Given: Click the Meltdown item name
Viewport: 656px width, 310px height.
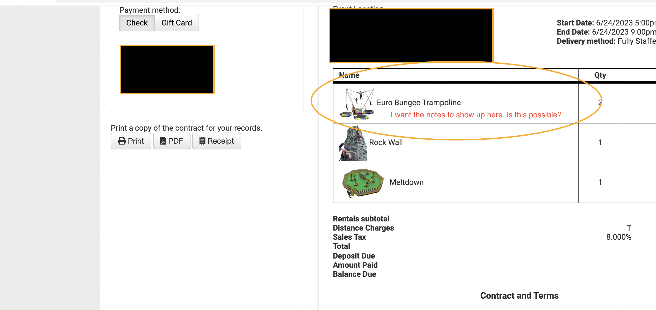Looking at the screenshot, I should coord(407,182).
